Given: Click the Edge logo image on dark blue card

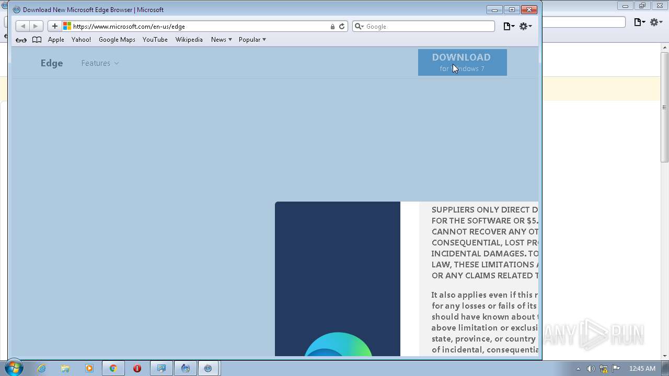Looking at the screenshot, I should pyautogui.click(x=338, y=345).
